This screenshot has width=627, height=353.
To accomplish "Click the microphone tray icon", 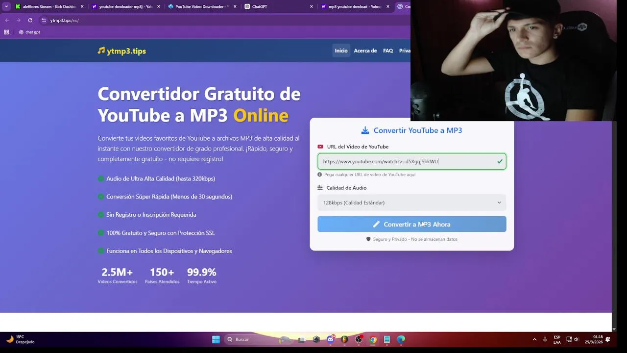I will pos(545,339).
